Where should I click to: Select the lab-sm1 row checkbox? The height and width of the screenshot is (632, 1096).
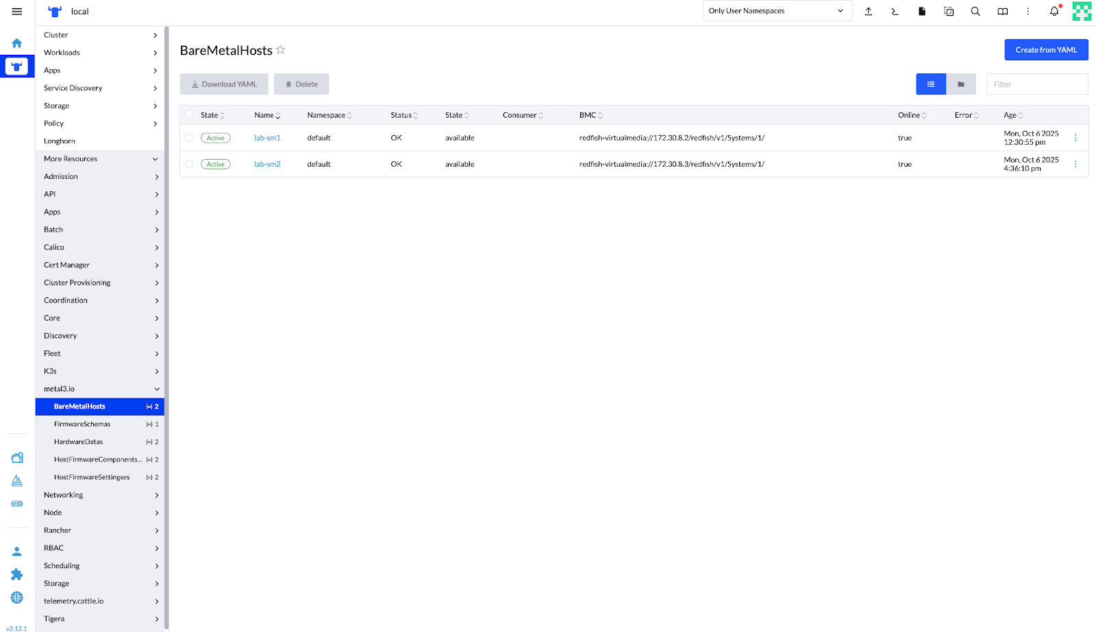[x=189, y=138]
